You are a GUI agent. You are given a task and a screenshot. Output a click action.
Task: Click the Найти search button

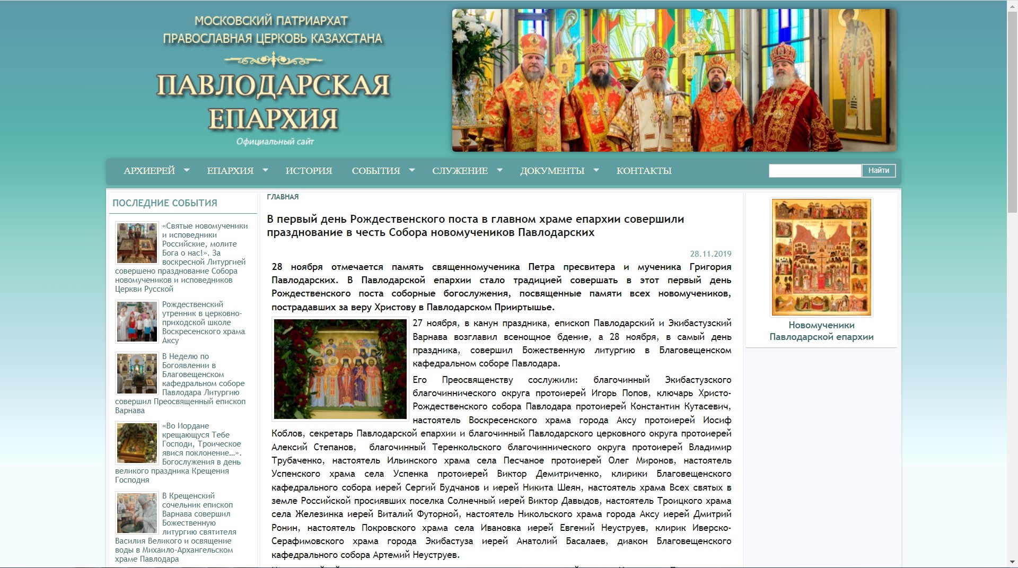click(879, 171)
